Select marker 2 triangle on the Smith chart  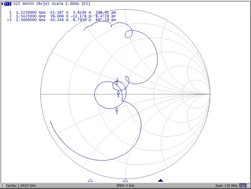click(x=117, y=109)
